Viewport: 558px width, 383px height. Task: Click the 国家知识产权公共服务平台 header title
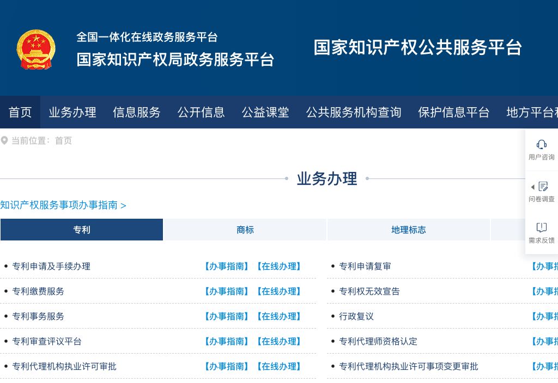(417, 48)
